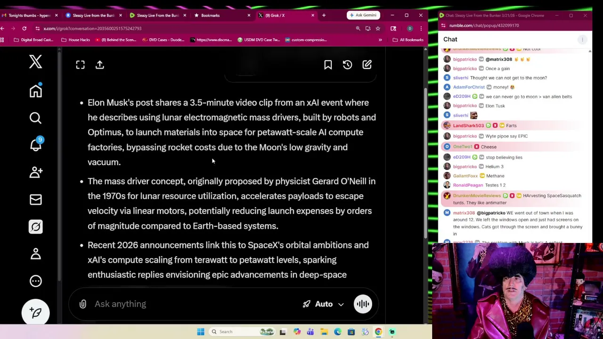Open a new Chrome tab
603x339 pixels.
[324, 15]
